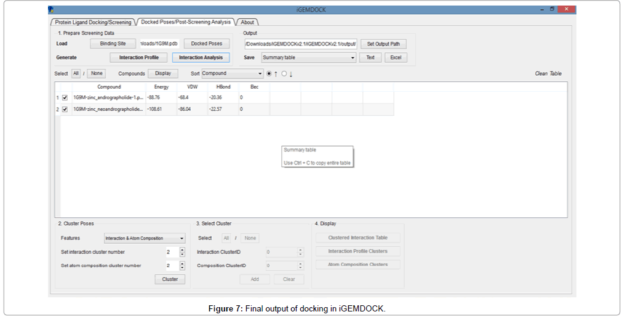Open the Sort by Compound dropdown
Viewport: 622px width, 317px height.
pyautogui.click(x=232, y=73)
